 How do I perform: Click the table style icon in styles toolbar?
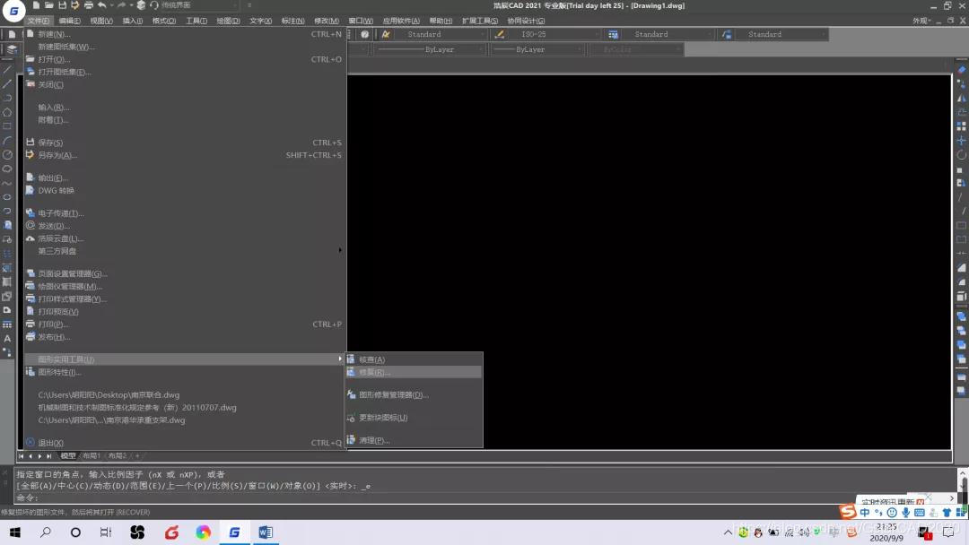tap(613, 35)
